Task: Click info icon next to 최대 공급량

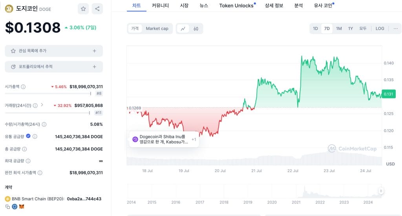Action: (x=28, y=161)
